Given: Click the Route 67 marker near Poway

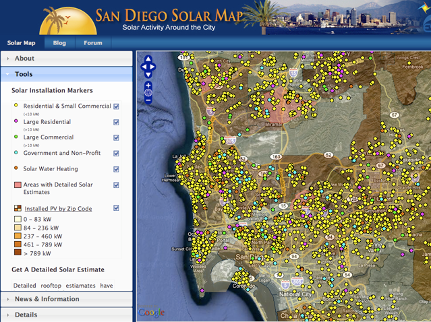Looking at the screenshot, I should click(395, 115).
